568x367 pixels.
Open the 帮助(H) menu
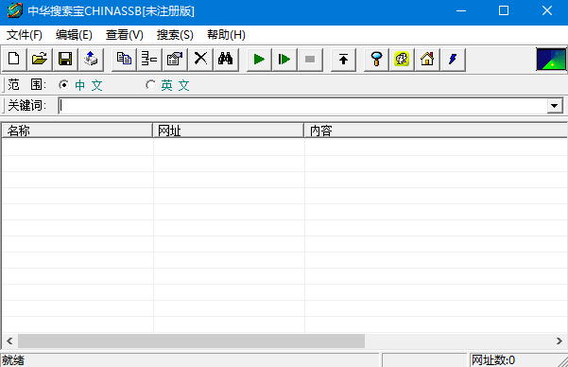226,35
